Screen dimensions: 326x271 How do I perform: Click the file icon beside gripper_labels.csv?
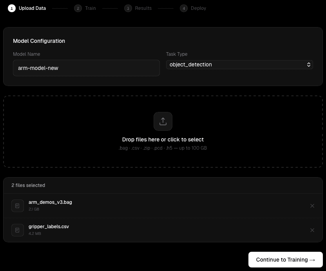point(18,230)
